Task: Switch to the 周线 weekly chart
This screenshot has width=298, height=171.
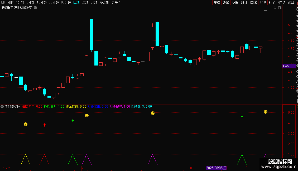Action: click(x=85, y=2)
